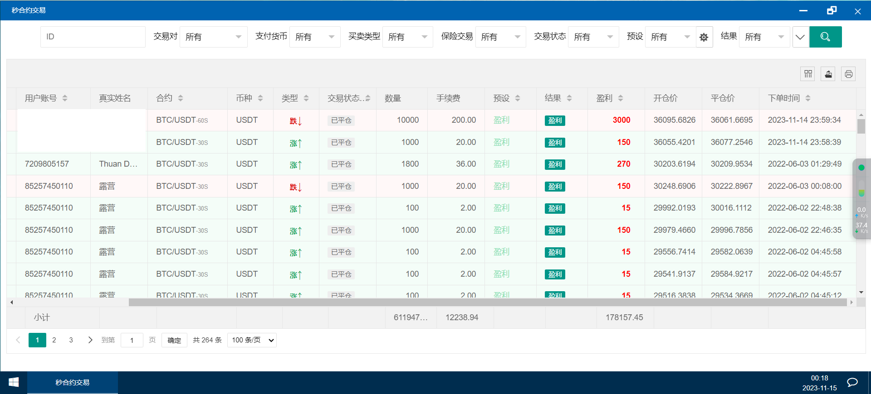Sort by 盈利 column

point(621,98)
